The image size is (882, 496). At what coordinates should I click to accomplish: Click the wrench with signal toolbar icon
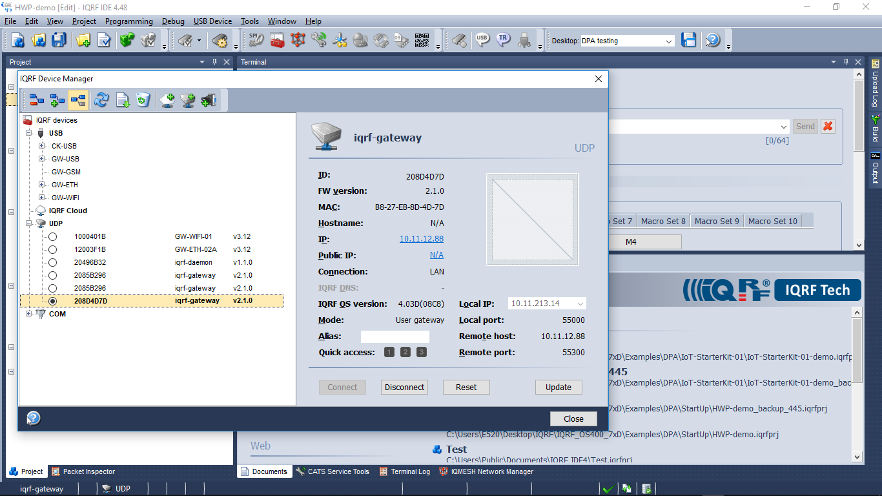[318, 40]
